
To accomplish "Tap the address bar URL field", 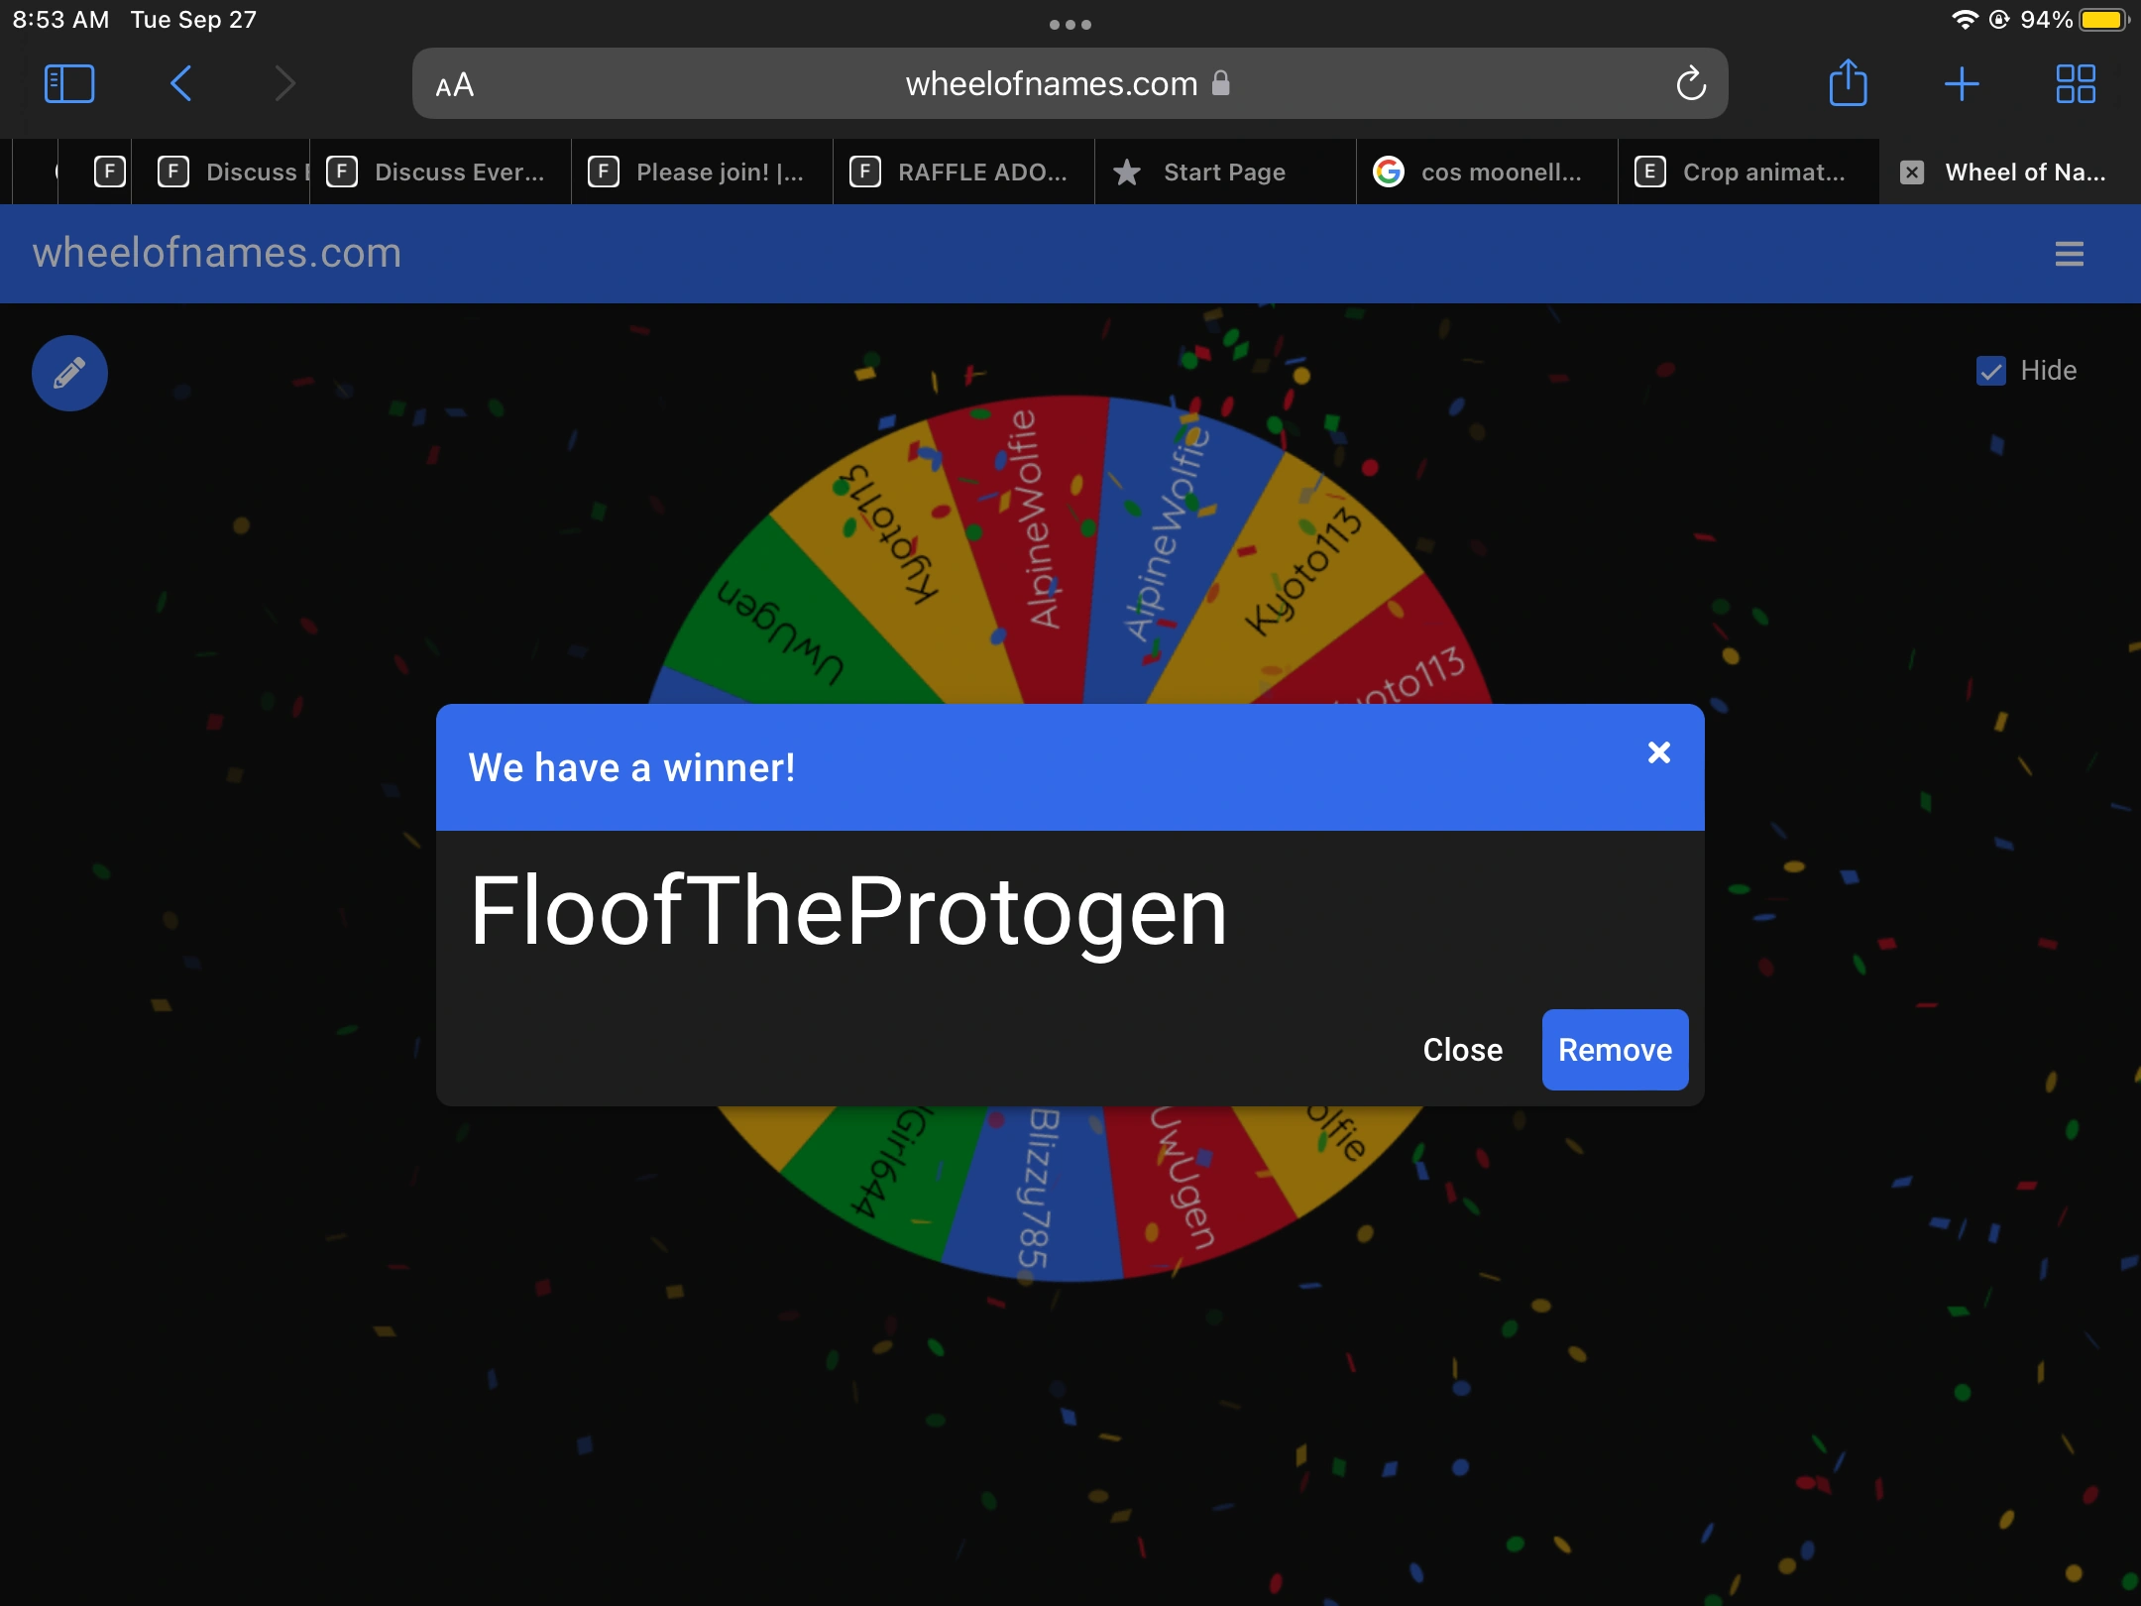I will (1051, 84).
